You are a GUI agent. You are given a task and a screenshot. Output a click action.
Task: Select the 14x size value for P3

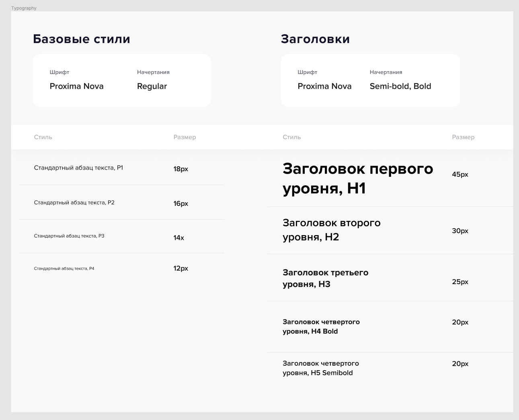coord(178,238)
